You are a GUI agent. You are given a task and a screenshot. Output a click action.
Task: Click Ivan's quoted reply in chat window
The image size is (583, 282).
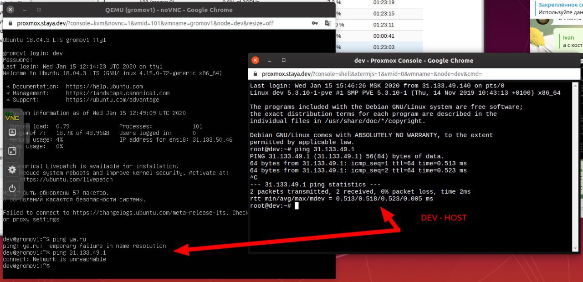pyautogui.click(x=571, y=41)
